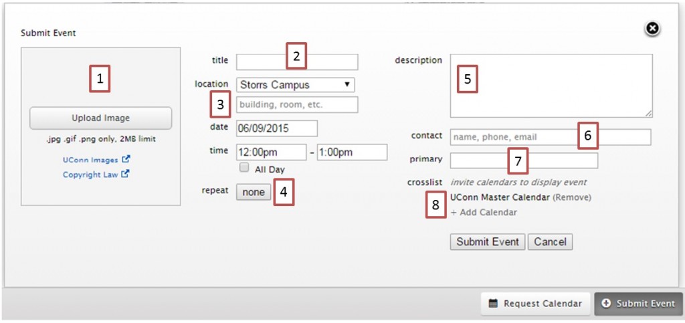
Task: Click the Request Calendar button
Action: point(536,304)
